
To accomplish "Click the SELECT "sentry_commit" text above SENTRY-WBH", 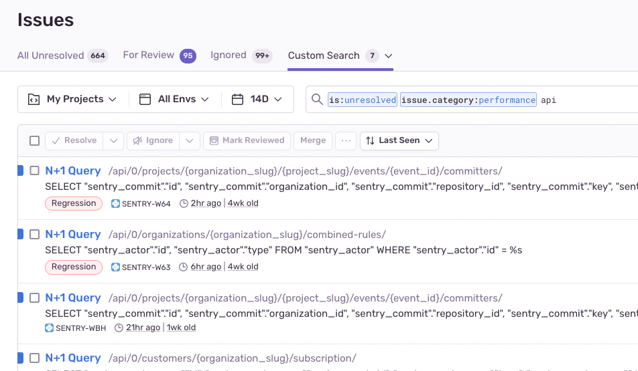I will tap(341, 314).
